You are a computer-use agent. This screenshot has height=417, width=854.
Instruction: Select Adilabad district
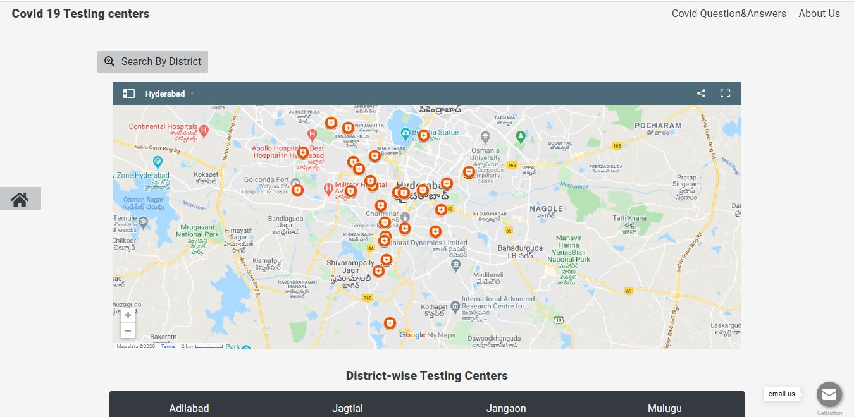pos(189,408)
